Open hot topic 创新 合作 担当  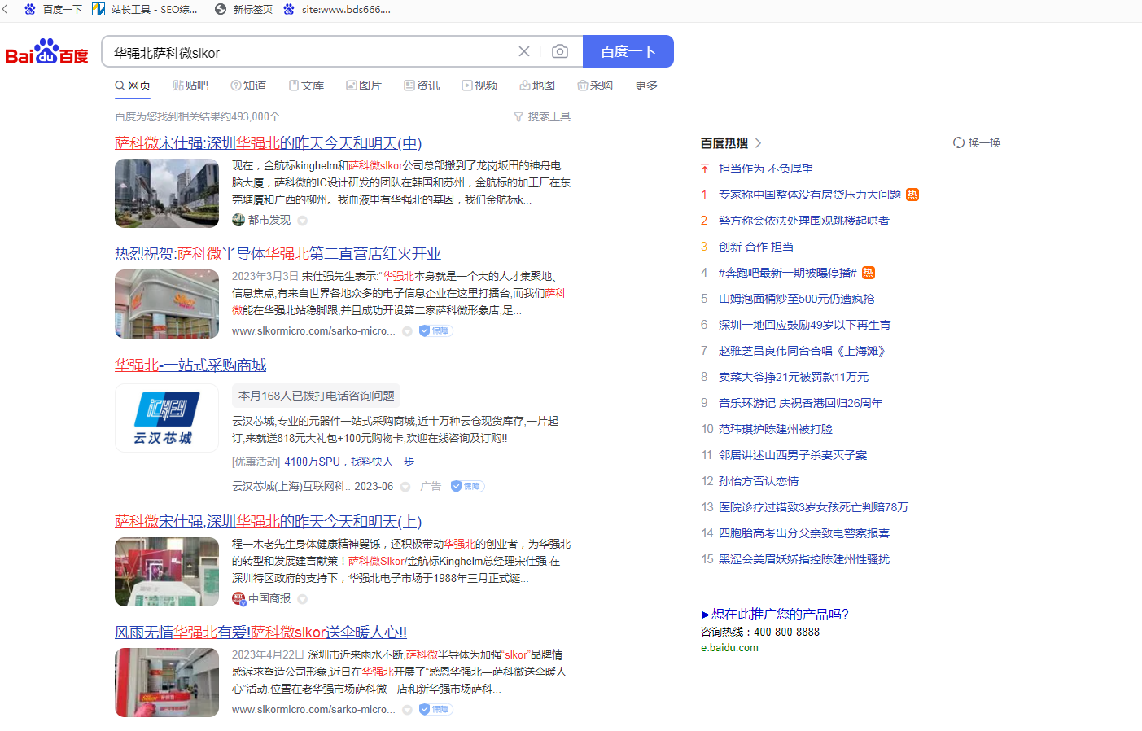[756, 247]
